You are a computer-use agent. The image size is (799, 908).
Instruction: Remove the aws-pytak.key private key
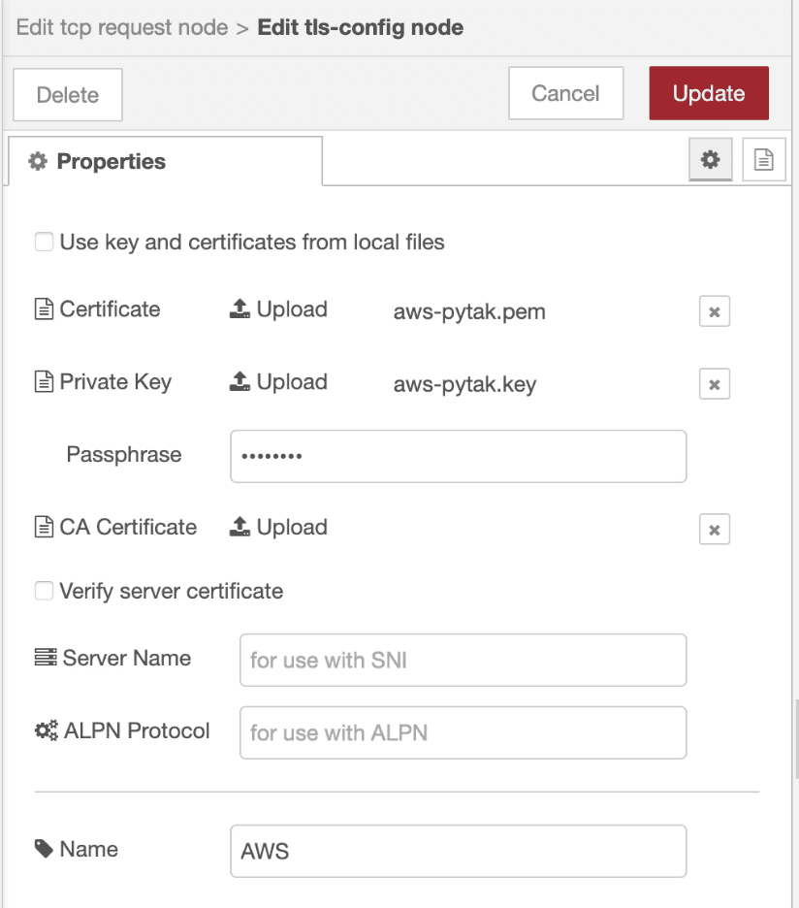(715, 383)
